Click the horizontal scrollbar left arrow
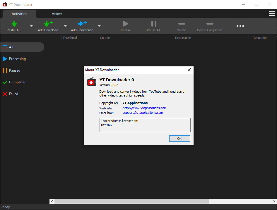 52,201
